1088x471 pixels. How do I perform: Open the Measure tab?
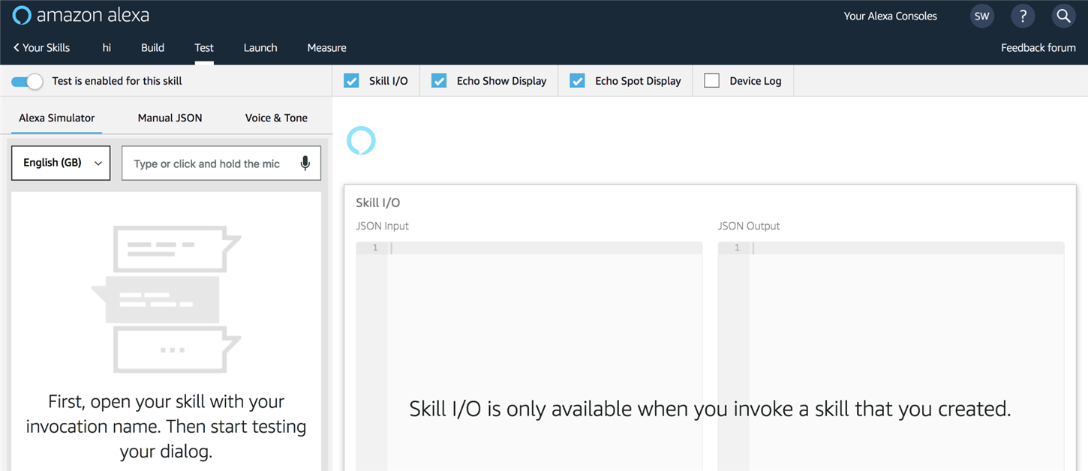tap(326, 47)
